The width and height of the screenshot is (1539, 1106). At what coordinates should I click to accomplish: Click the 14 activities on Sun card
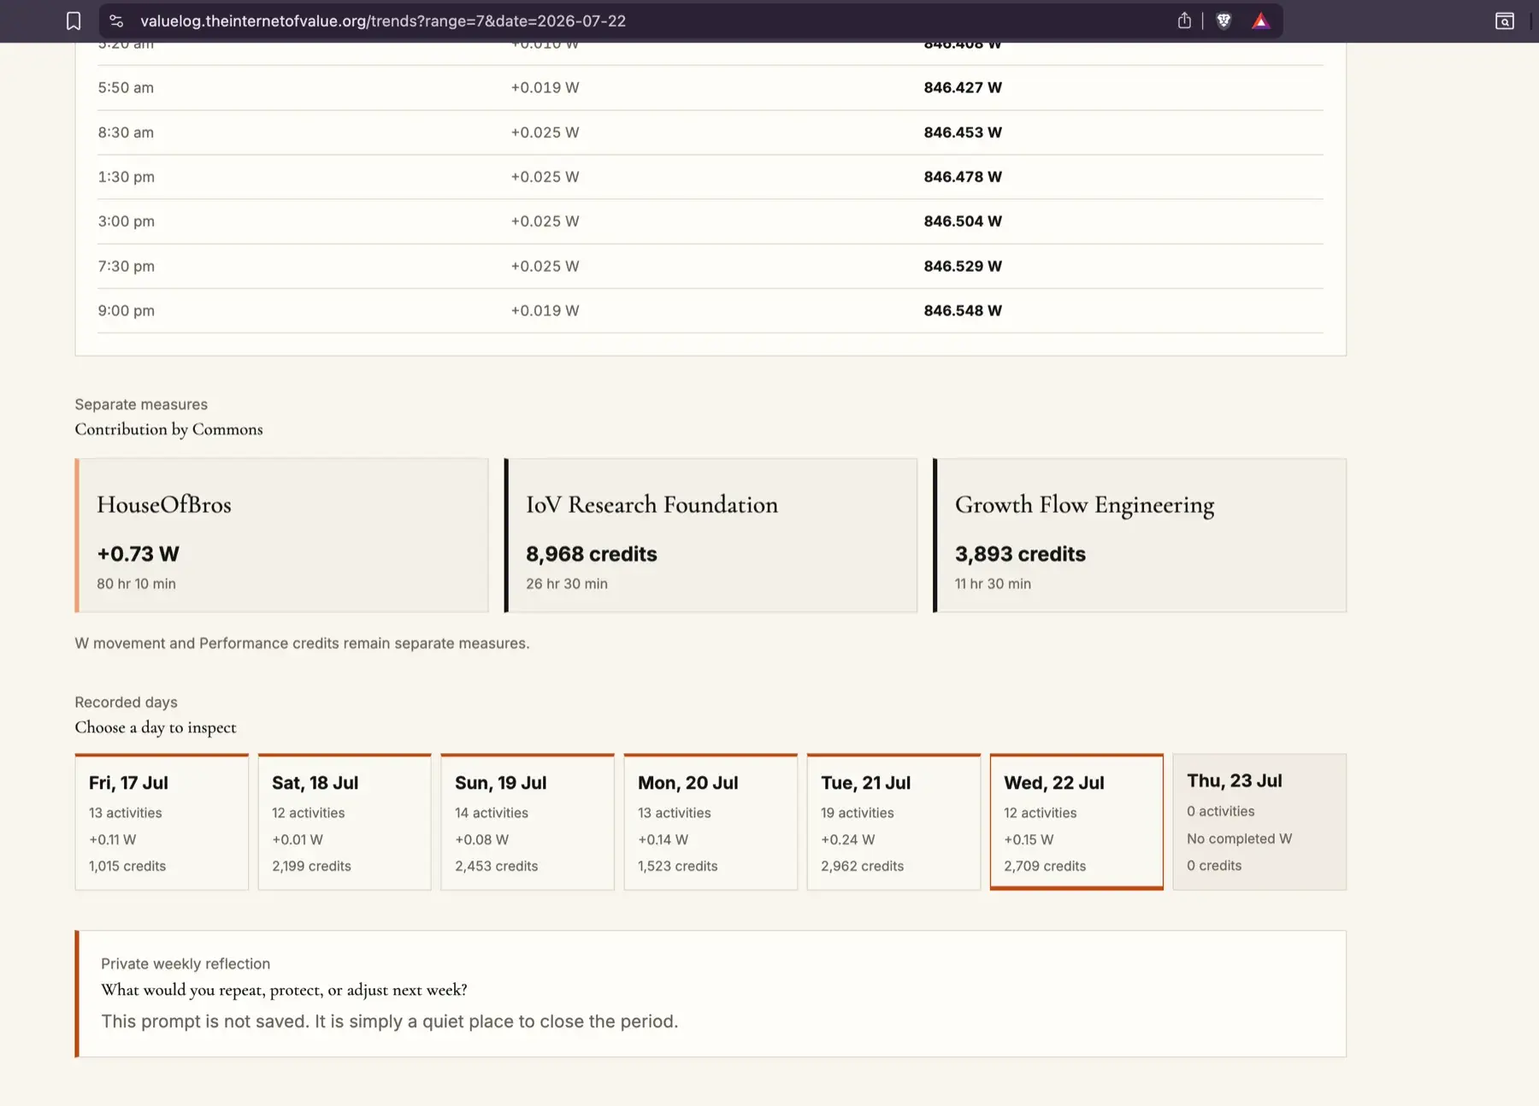(x=492, y=813)
